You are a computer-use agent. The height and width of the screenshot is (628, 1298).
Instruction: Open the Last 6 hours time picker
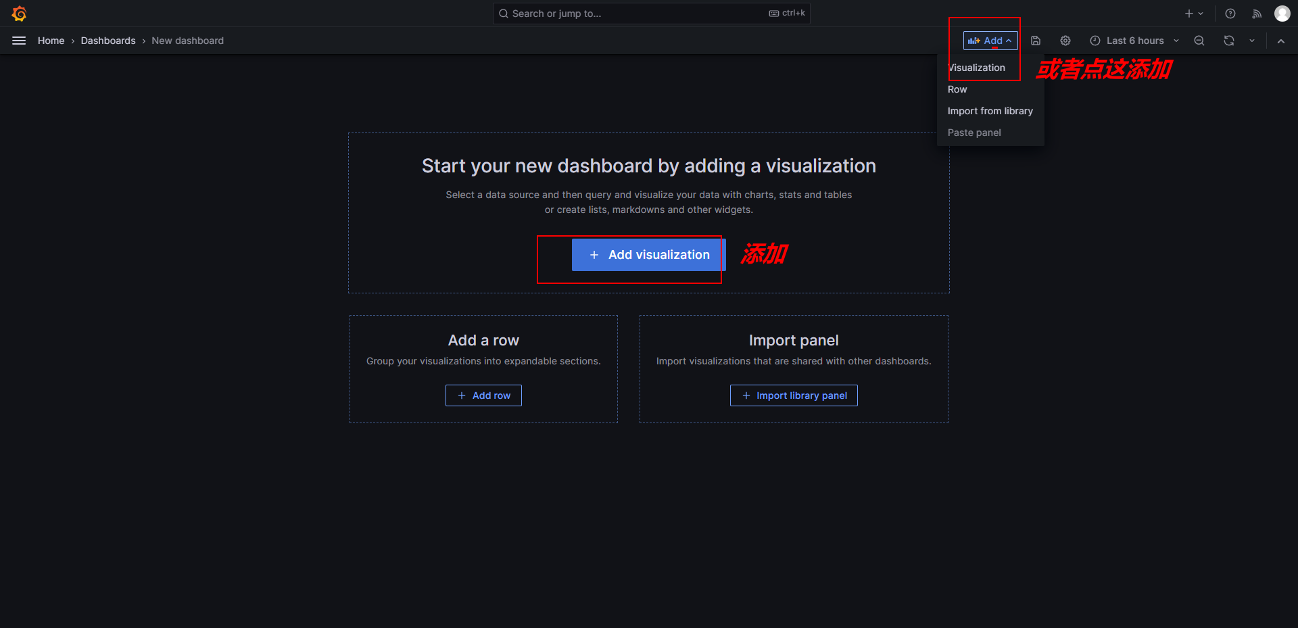tap(1134, 41)
